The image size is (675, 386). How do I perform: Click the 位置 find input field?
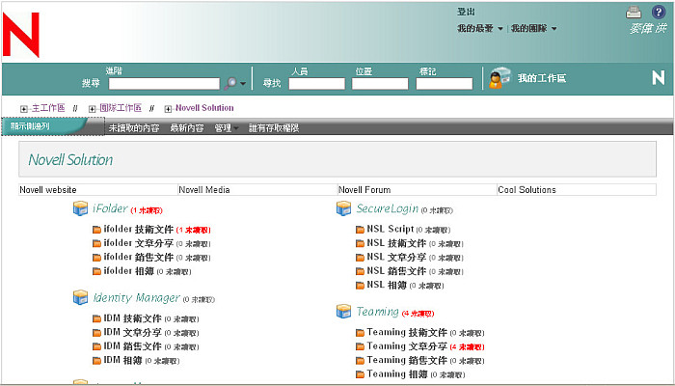[x=380, y=84]
